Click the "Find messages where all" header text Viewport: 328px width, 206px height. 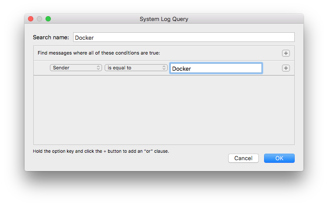(x=99, y=53)
